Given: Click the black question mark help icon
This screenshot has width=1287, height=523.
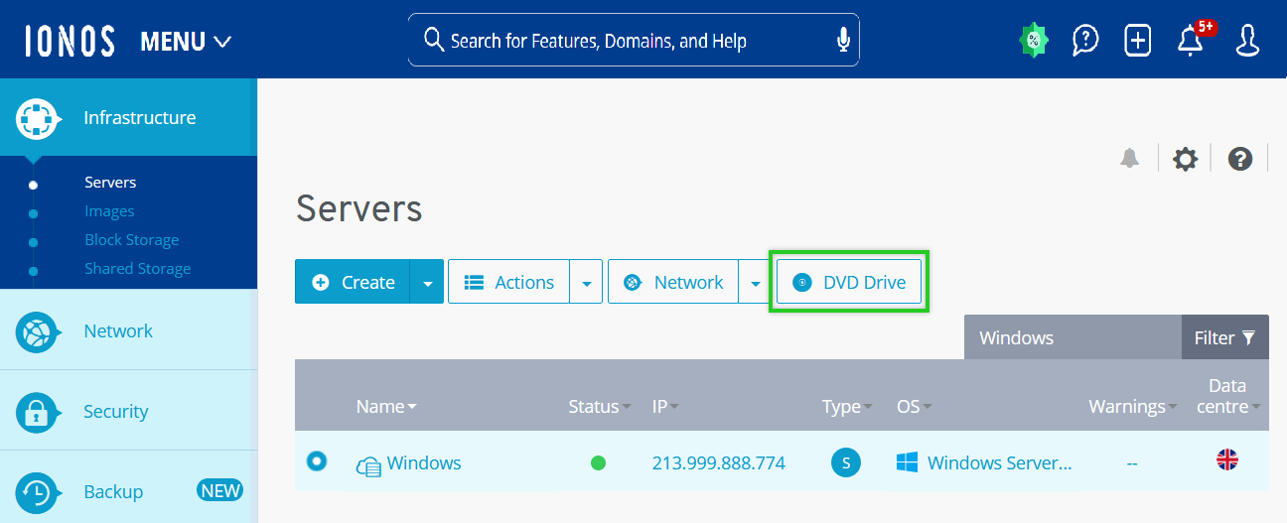Looking at the screenshot, I should (1239, 159).
